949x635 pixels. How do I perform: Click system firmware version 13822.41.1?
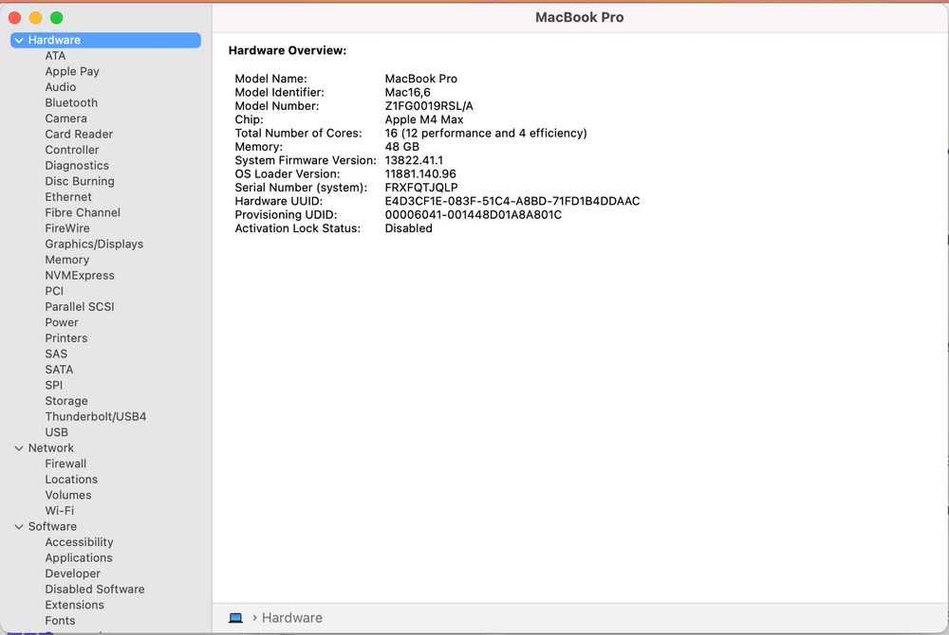coord(414,161)
